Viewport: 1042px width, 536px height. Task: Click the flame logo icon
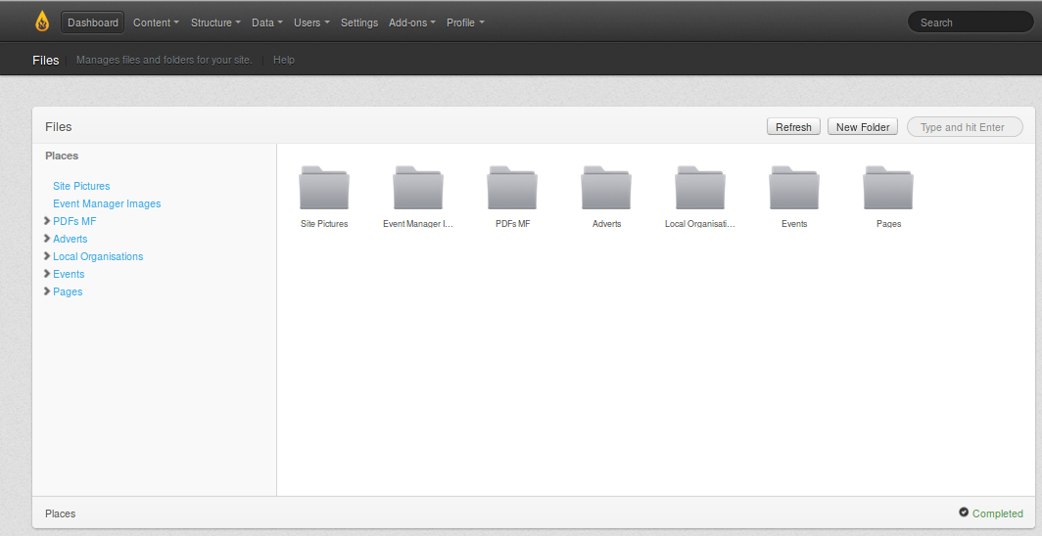[x=42, y=22]
